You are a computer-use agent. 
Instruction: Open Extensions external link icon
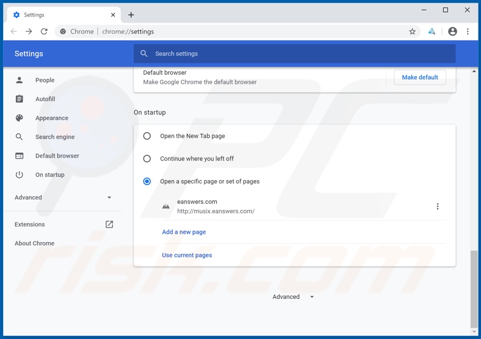[109, 225]
